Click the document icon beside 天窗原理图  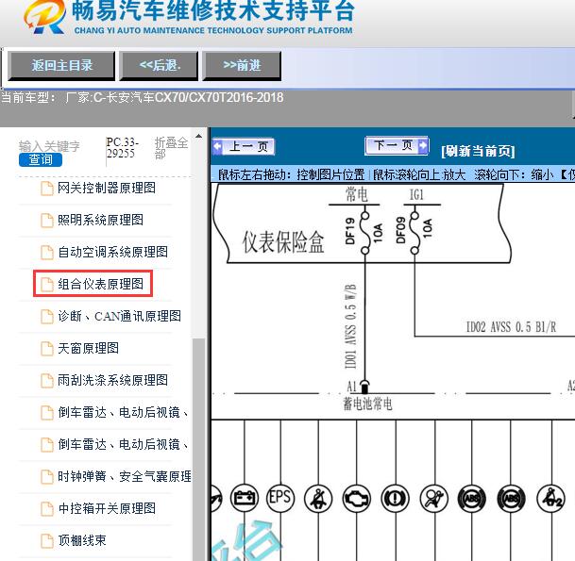click(46, 348)
